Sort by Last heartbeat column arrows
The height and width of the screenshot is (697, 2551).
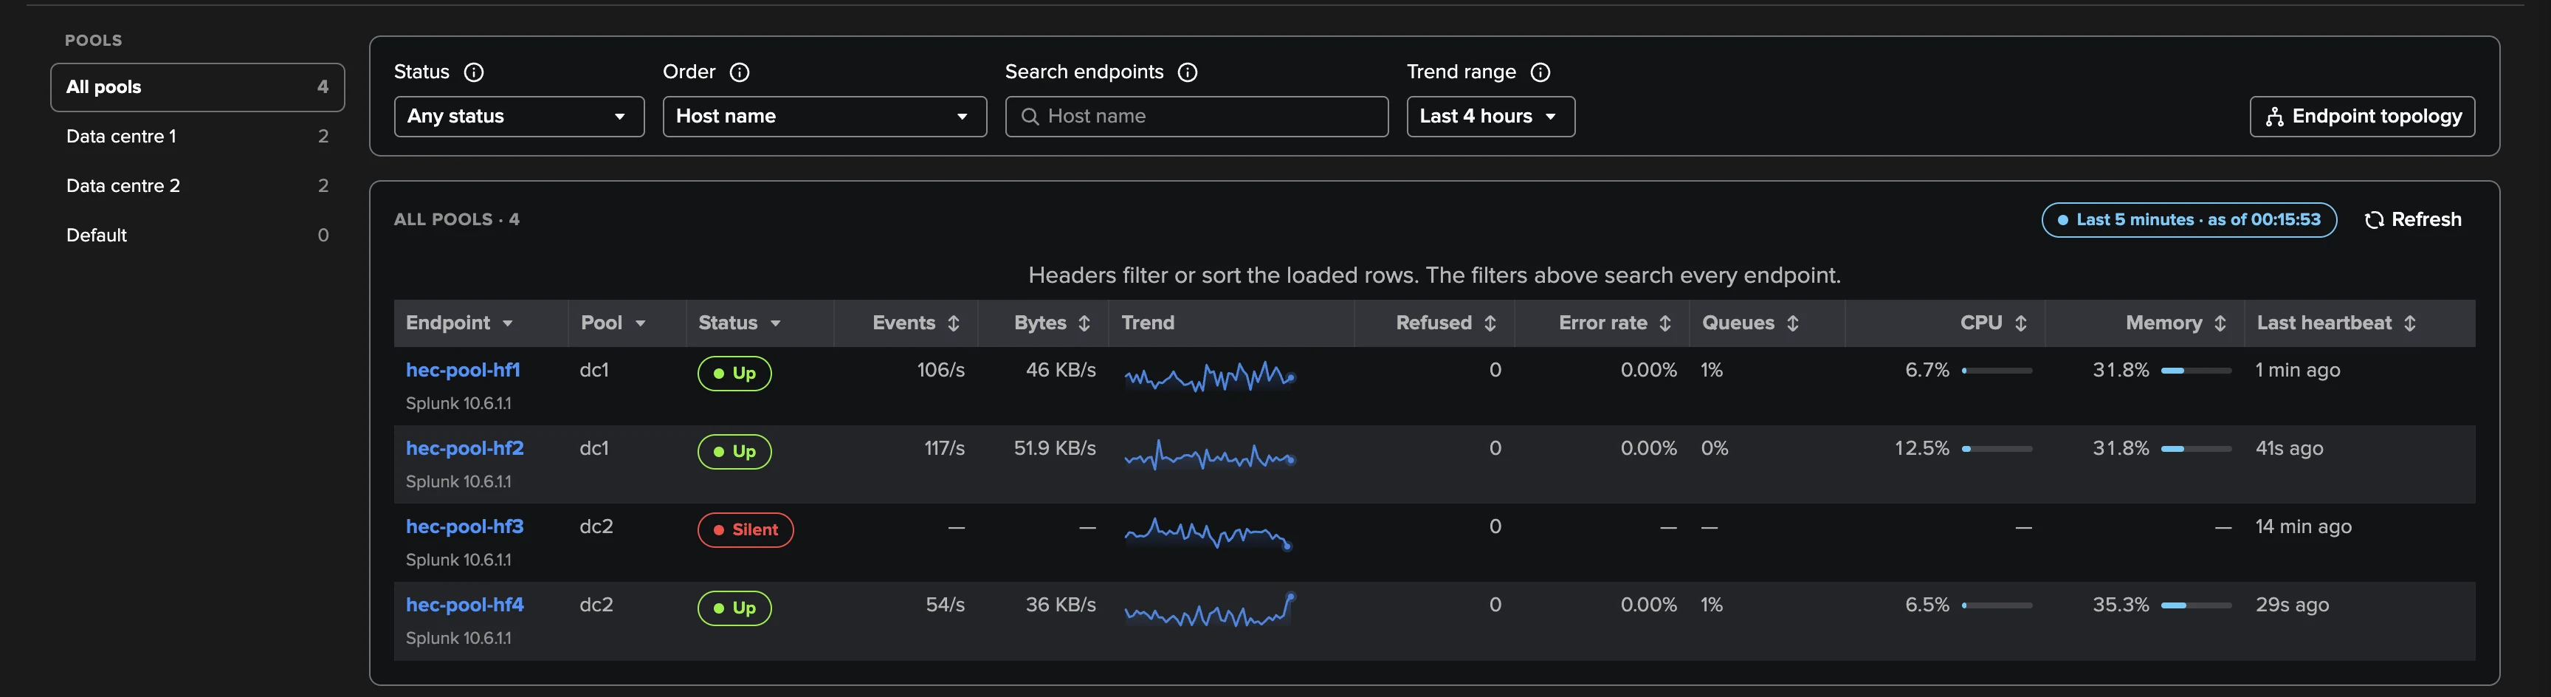pyautogui.click(x=2410, y=323)
